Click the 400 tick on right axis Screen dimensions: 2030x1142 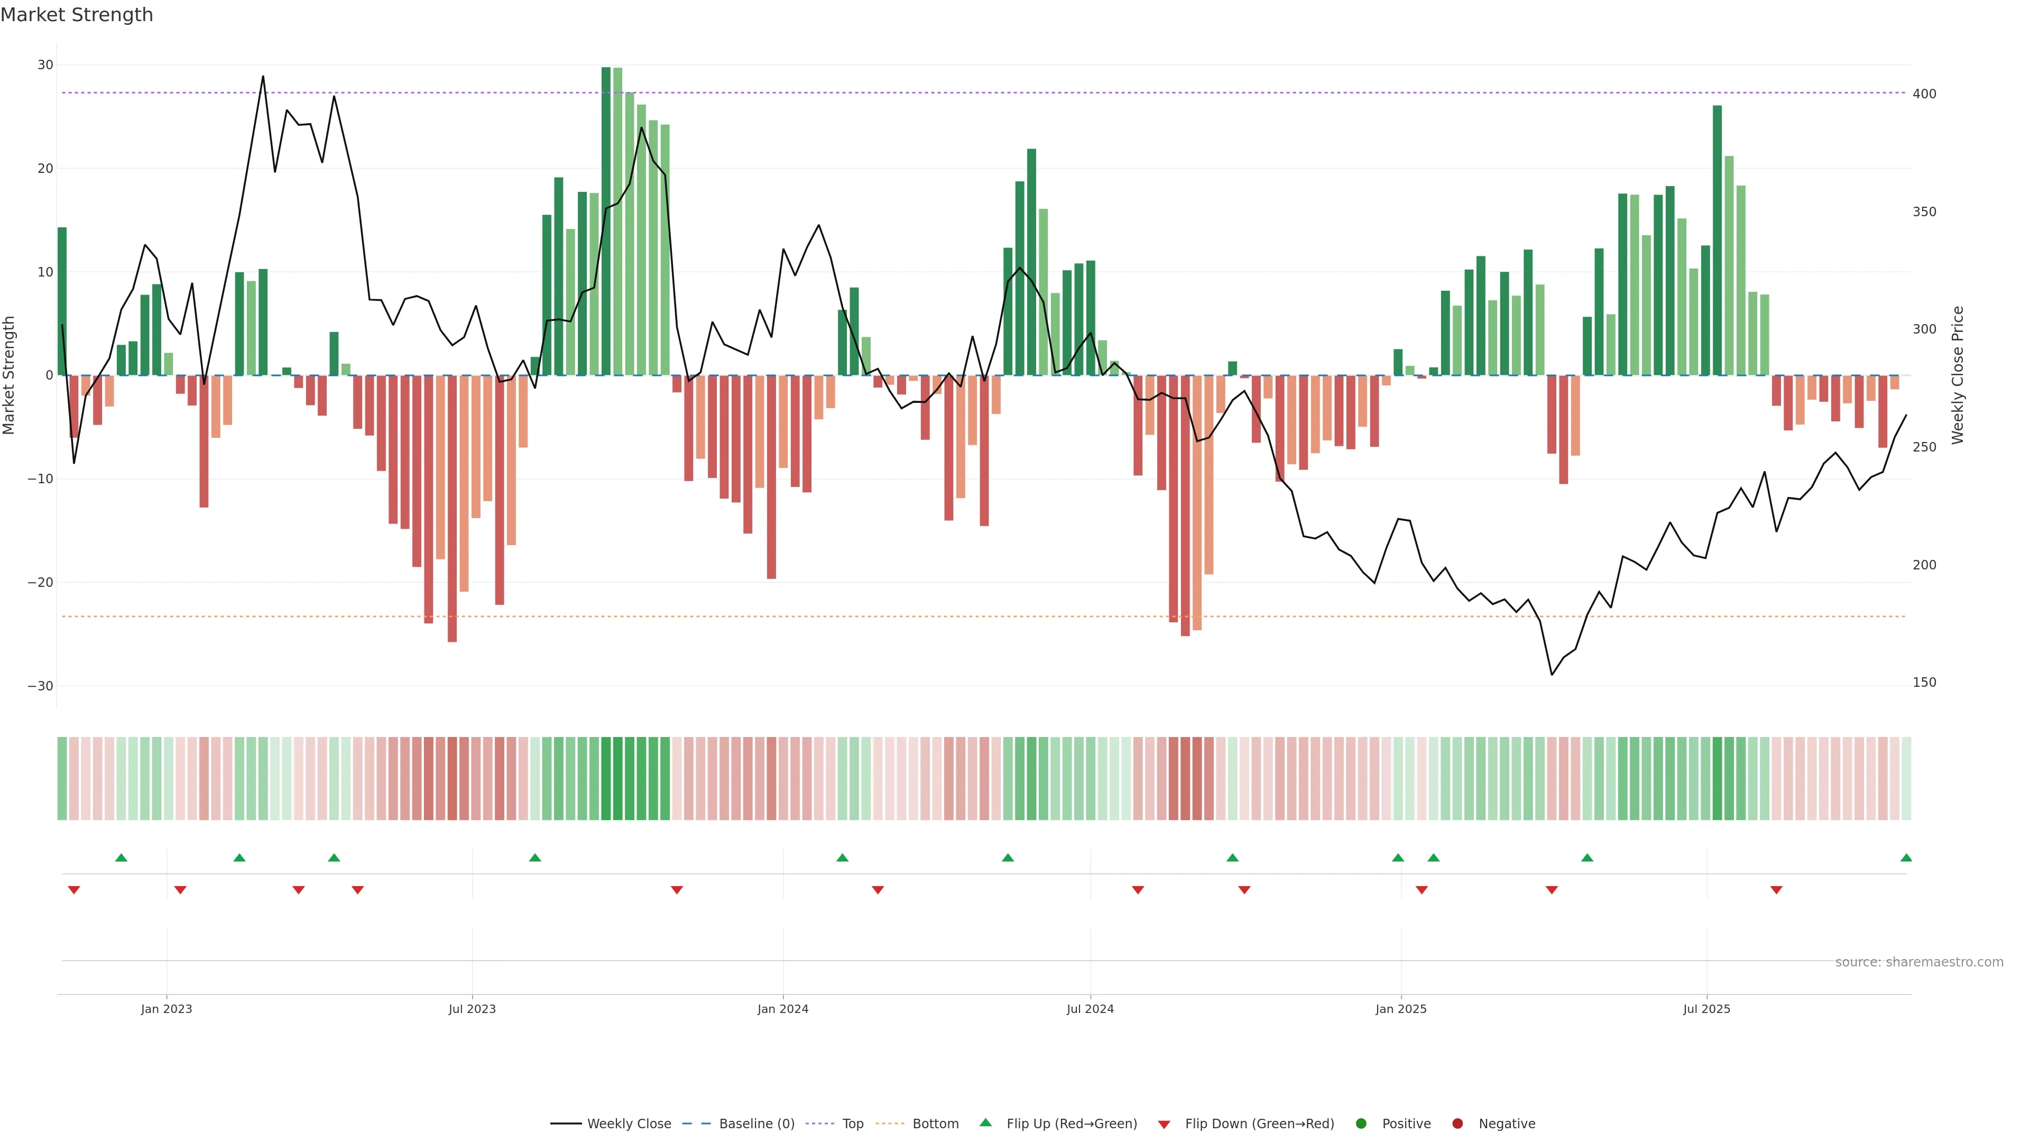tap(1924, 94)
